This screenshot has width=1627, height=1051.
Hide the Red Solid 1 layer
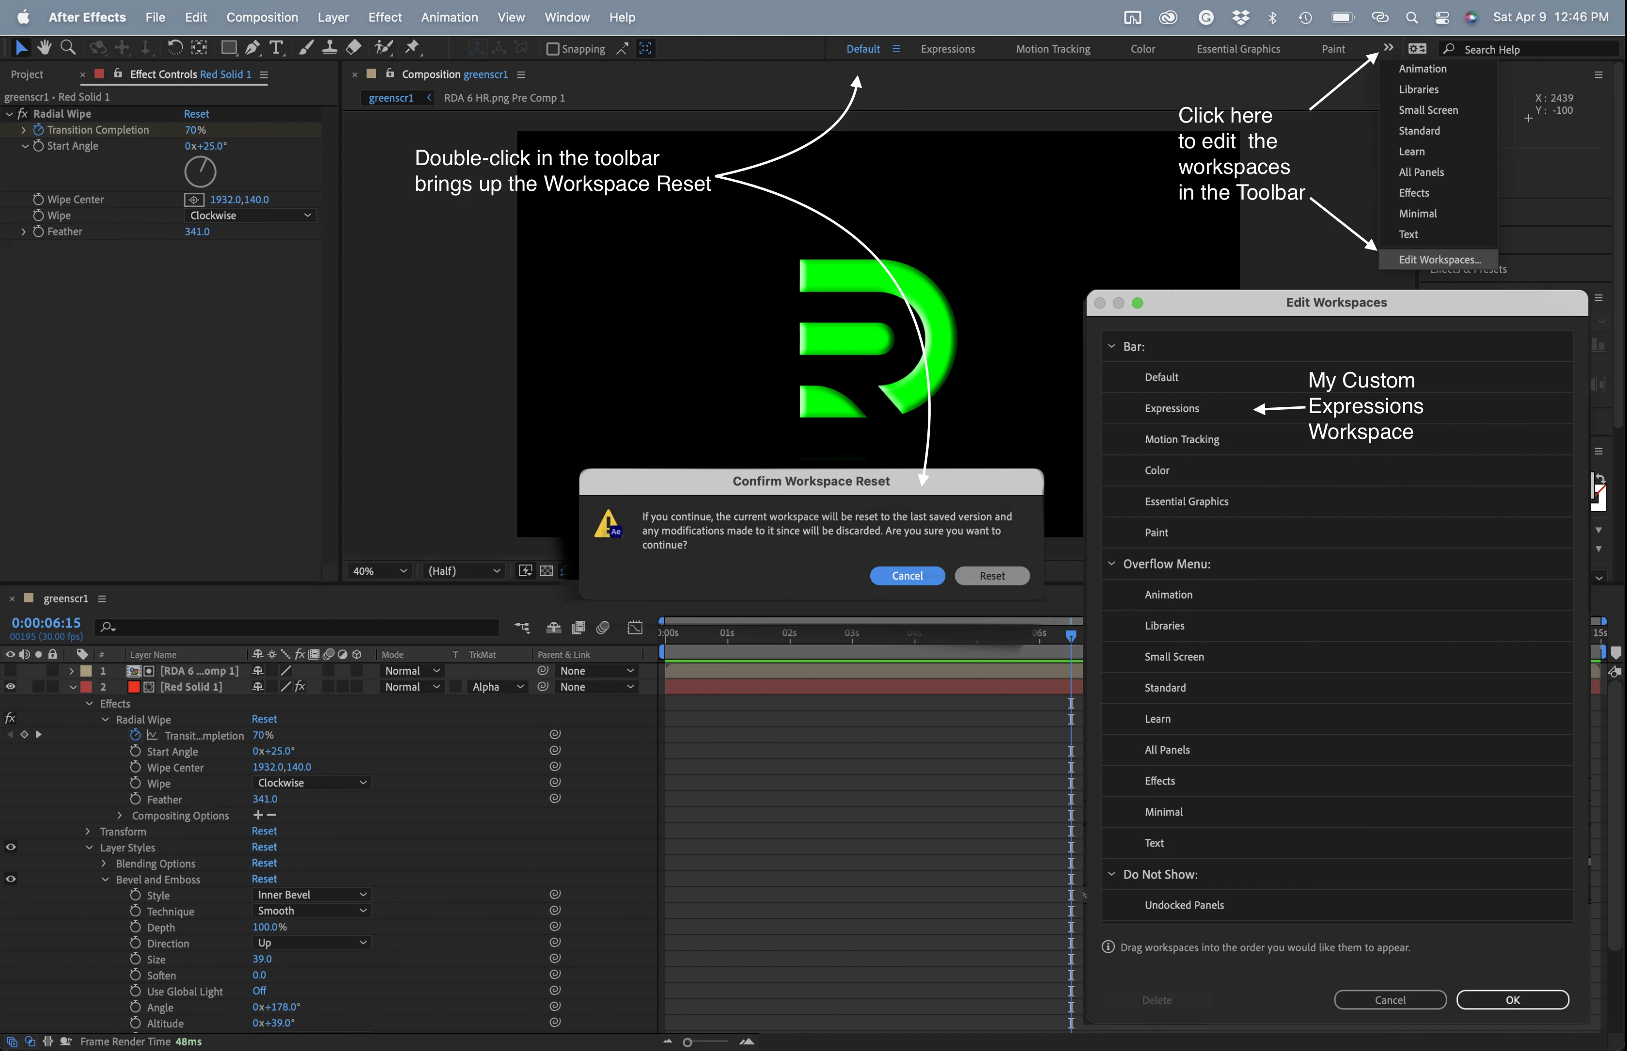coord(10,687)
